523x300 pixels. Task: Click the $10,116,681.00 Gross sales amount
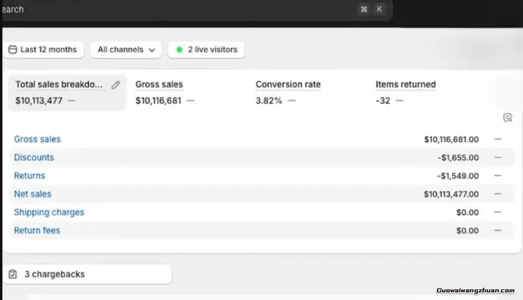pyautogui.click(x=451, y=139)
